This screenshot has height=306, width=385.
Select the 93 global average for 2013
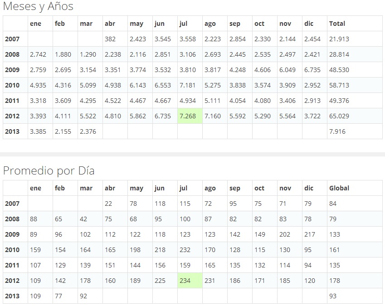pyautogui.click(x=333, y=296)
